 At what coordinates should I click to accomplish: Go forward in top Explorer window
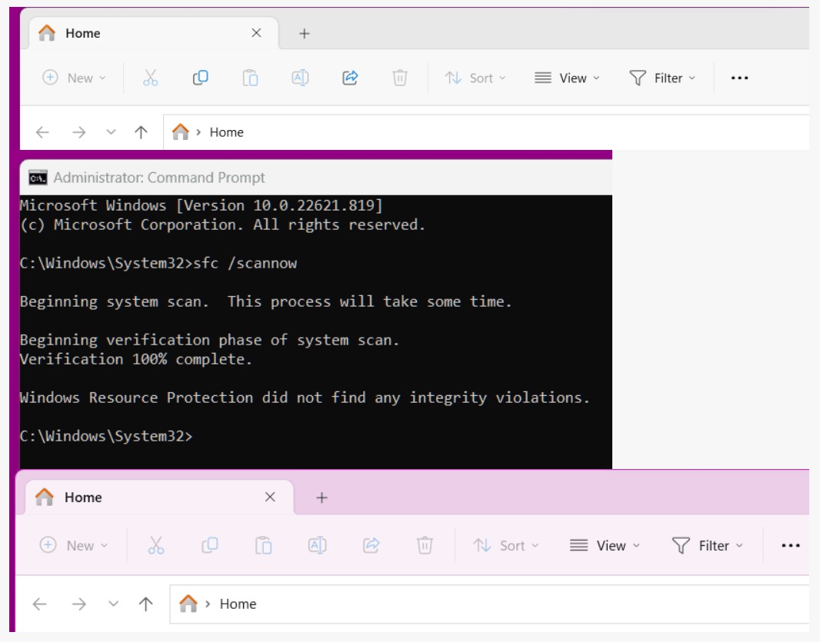[79, 132]
